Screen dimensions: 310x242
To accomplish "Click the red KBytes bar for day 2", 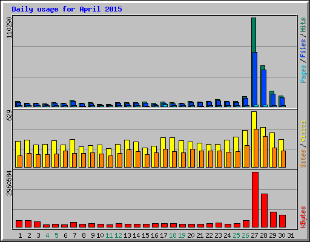I will (28, 224).
